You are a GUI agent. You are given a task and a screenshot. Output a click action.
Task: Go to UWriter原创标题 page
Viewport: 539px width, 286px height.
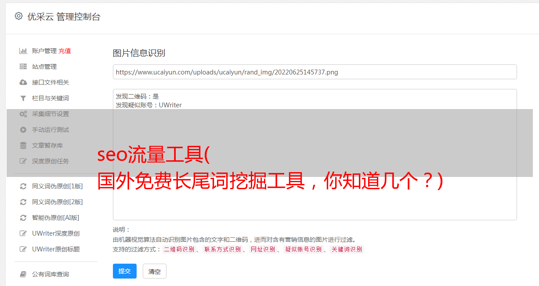[56, 249]
